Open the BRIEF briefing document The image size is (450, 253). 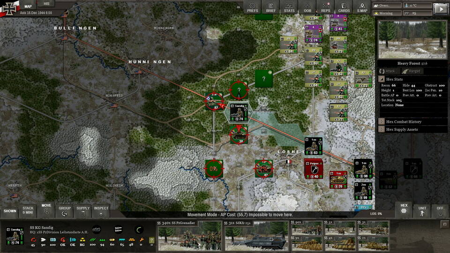click(270, 7)
